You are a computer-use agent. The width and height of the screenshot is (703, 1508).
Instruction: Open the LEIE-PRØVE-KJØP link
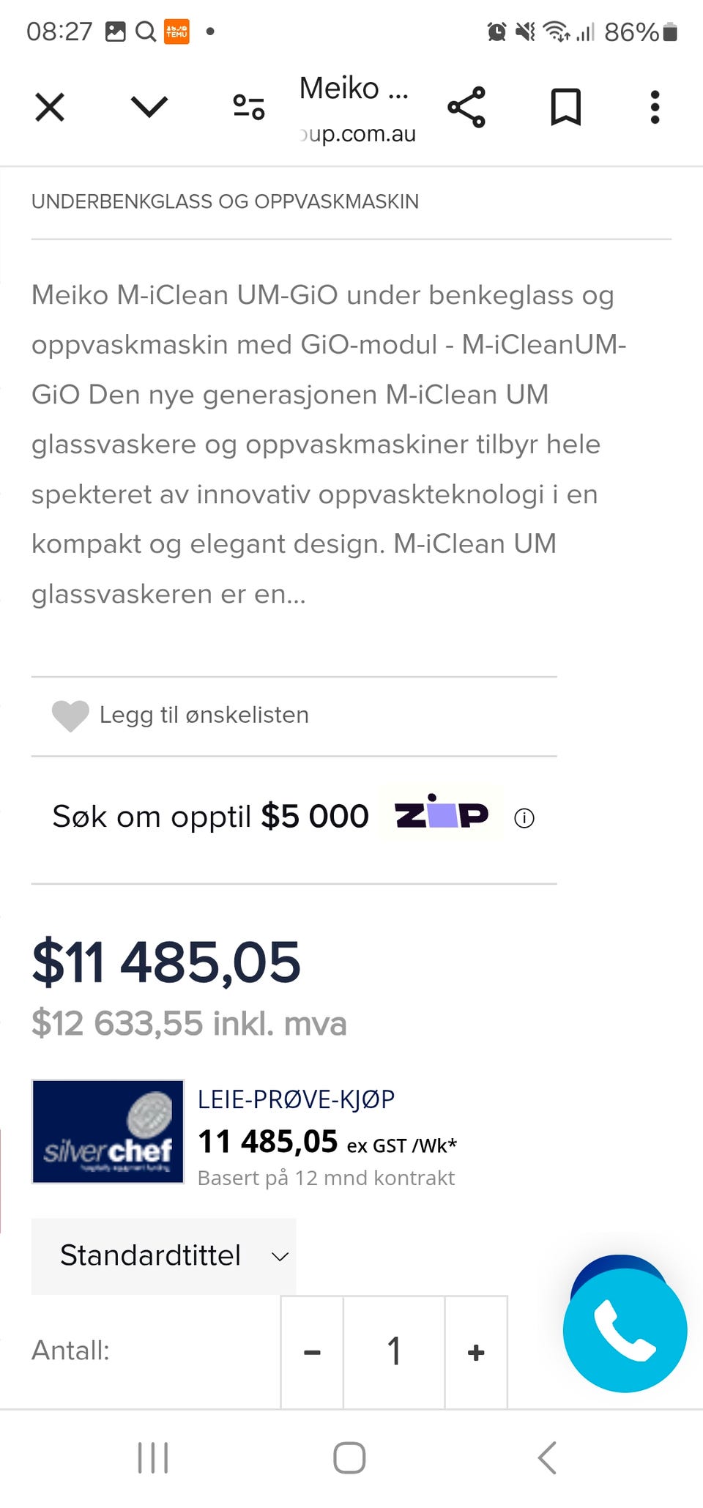coord(296,1099)
